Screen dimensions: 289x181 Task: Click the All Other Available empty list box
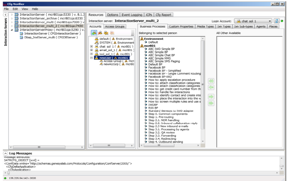pyautogui.click(x=249, y=92)
